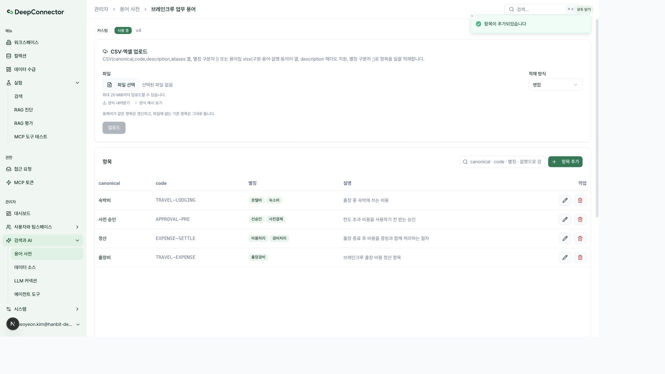Screen dimensions: 665x374
Task: Edit the 출장비 row with pencil icon
Action: 565,258
